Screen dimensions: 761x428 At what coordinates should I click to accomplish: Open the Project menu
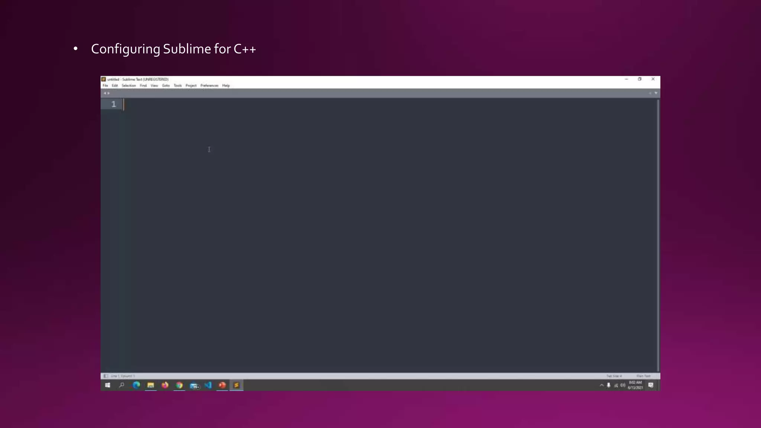[191, 85]
